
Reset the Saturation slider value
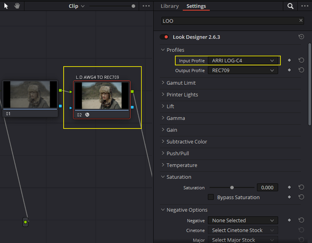[x=301, y=187]
